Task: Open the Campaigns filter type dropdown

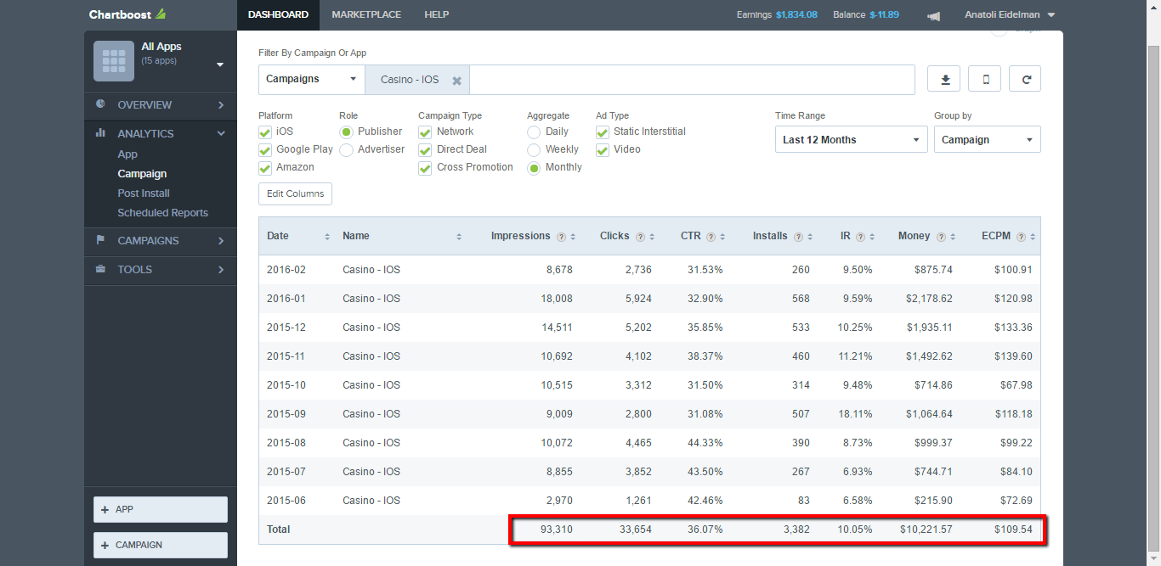Action: (312, 79)
